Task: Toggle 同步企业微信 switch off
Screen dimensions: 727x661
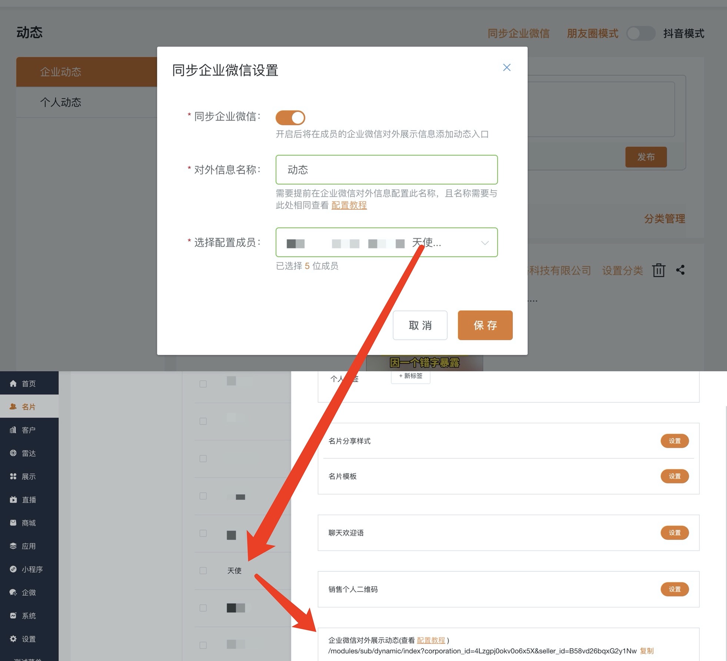Action: [x=290, y=118]
